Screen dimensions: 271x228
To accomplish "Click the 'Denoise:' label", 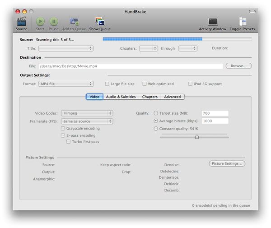I will [172, 165].
